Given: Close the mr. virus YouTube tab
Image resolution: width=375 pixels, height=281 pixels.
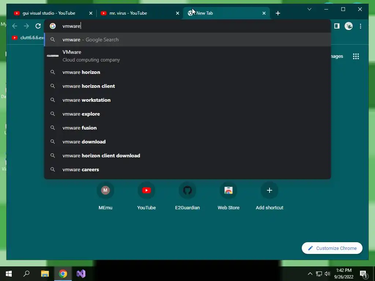Looking at the screenshot, I should [x=178, y=13].
